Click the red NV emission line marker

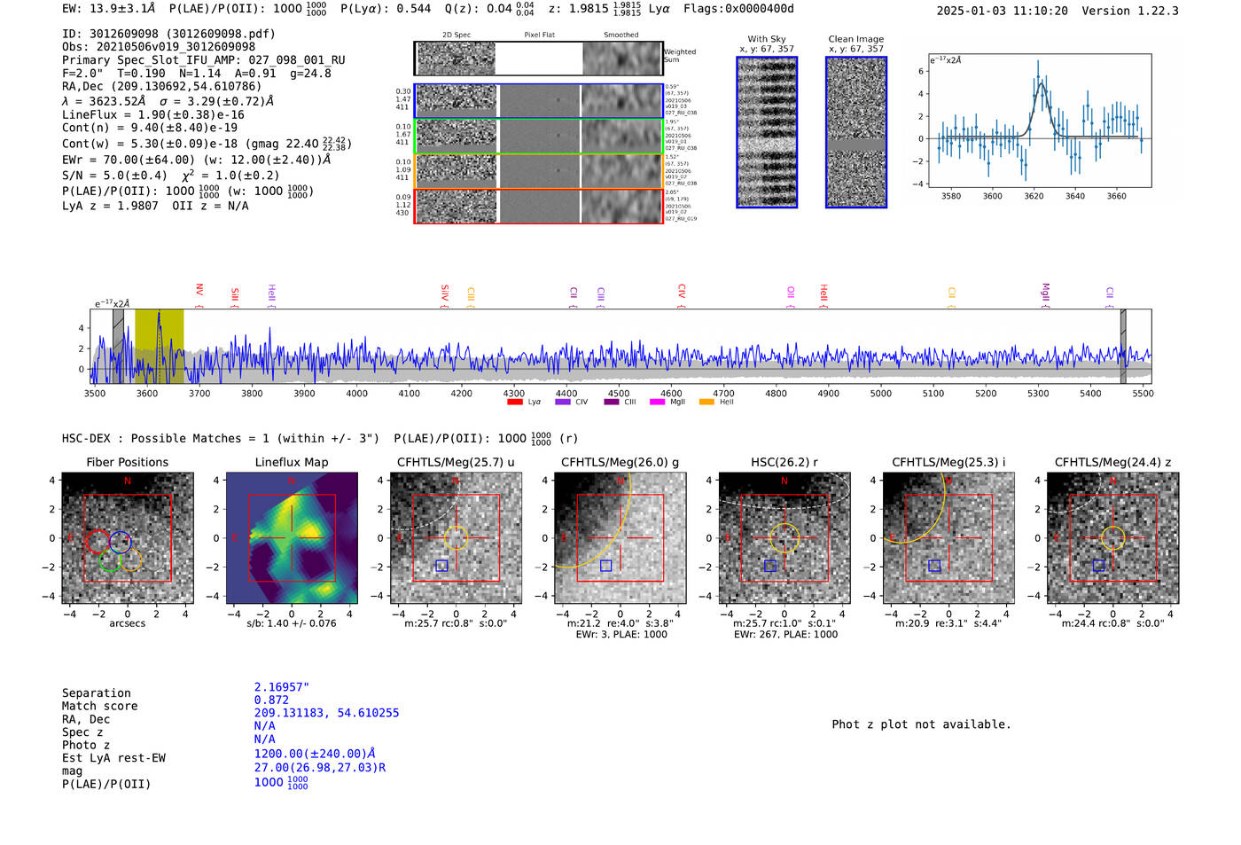[199, 290]
